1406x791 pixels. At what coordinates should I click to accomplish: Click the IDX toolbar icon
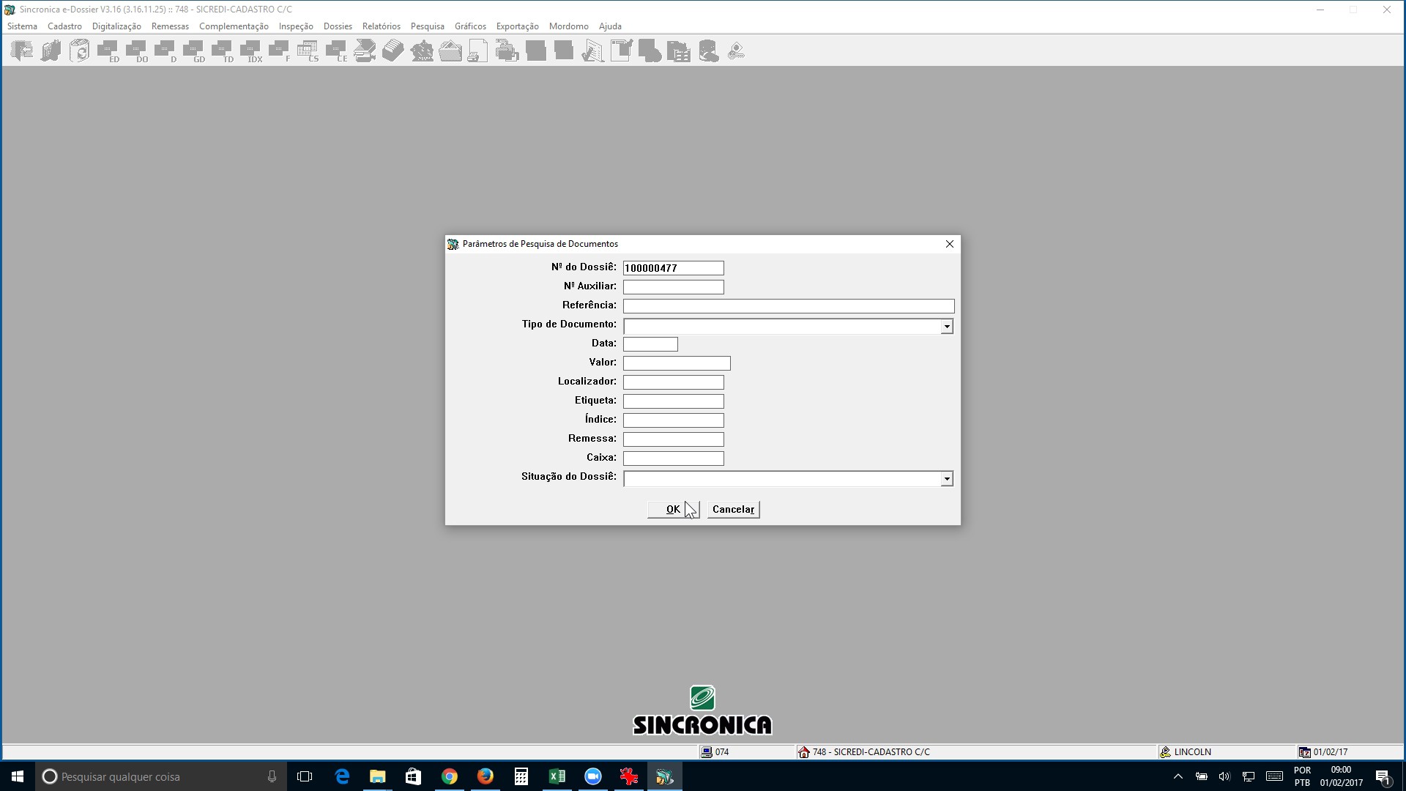pyautogui.click(x=251, y=51)
